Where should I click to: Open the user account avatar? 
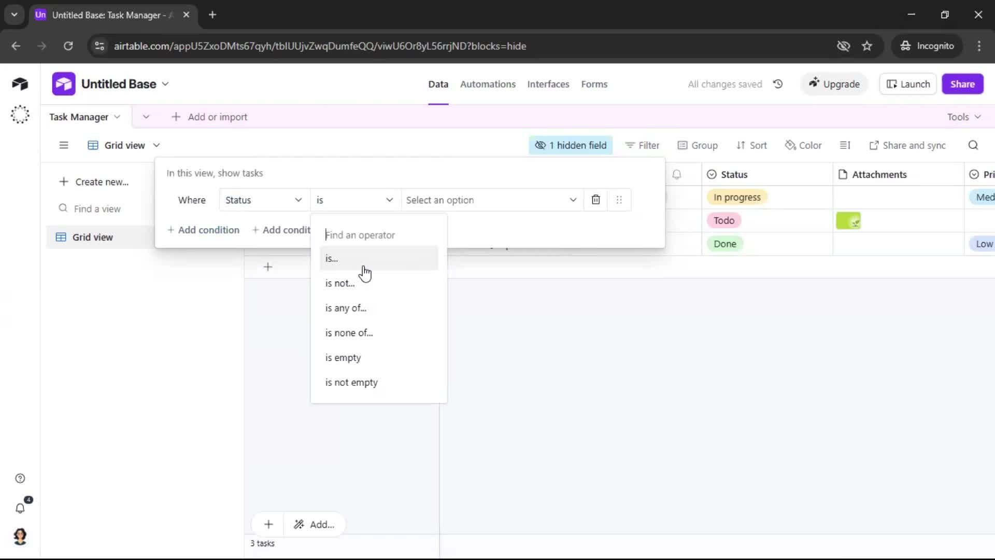(x=20, y=537)
